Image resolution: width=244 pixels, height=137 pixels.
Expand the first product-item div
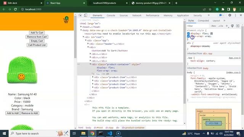(x=93, y=77)
